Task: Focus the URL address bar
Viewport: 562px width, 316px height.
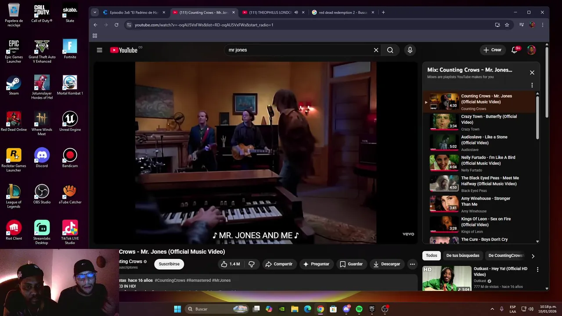Action: pos(307,25)
